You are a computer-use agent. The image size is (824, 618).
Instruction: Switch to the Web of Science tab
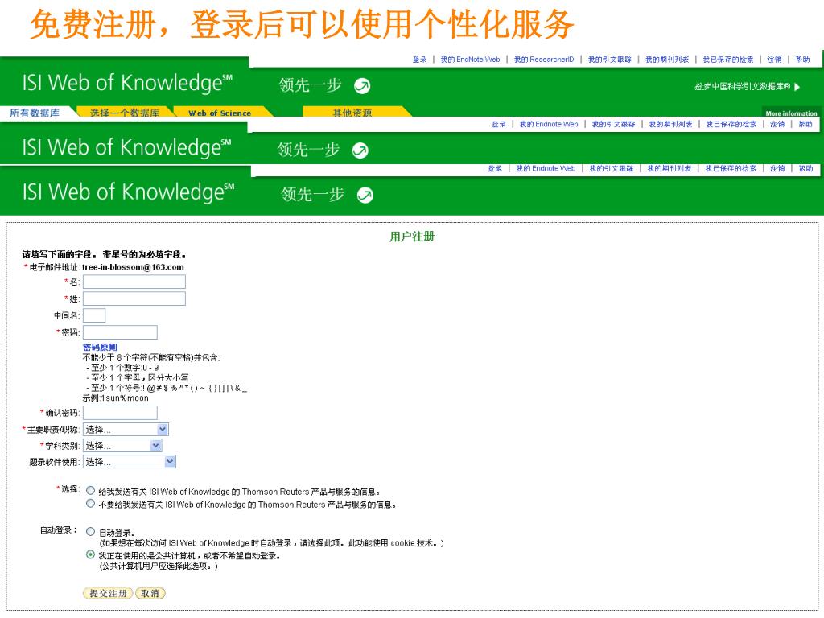click(220, 113)
